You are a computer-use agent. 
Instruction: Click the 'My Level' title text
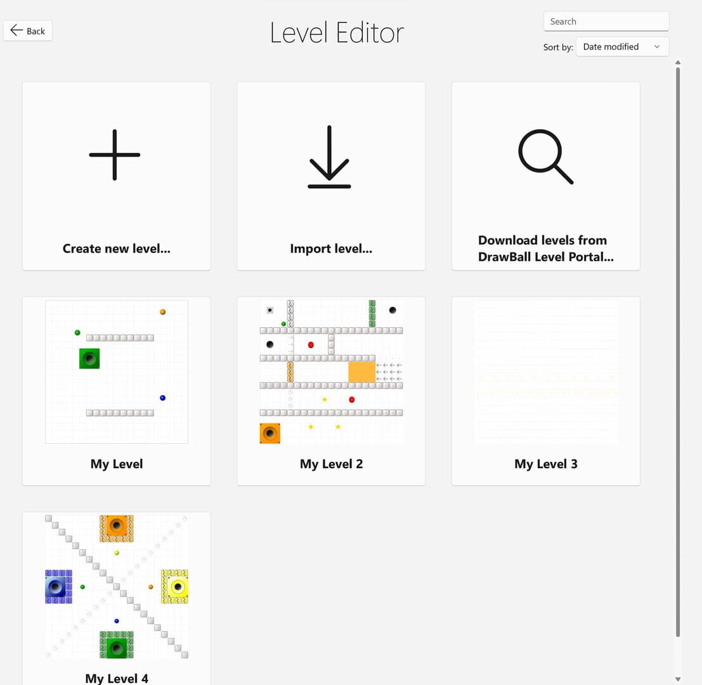(117, 464)
